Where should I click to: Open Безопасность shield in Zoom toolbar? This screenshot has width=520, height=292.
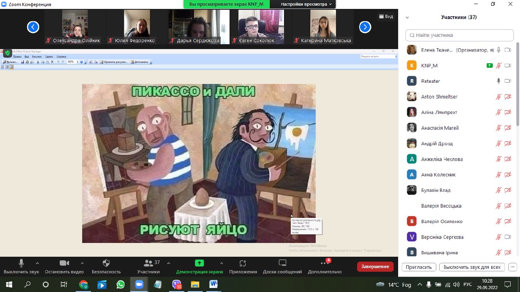pyautogui.click(x=106, y=267)
